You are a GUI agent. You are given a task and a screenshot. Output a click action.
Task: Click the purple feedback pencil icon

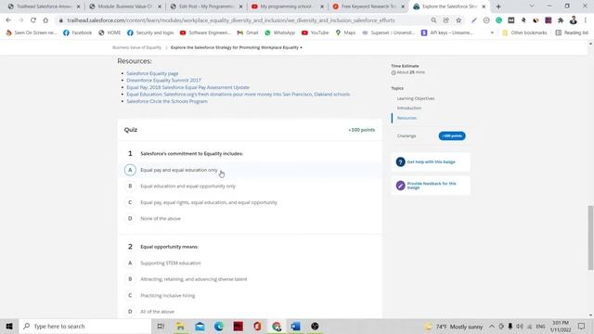[x=400, y=186]
